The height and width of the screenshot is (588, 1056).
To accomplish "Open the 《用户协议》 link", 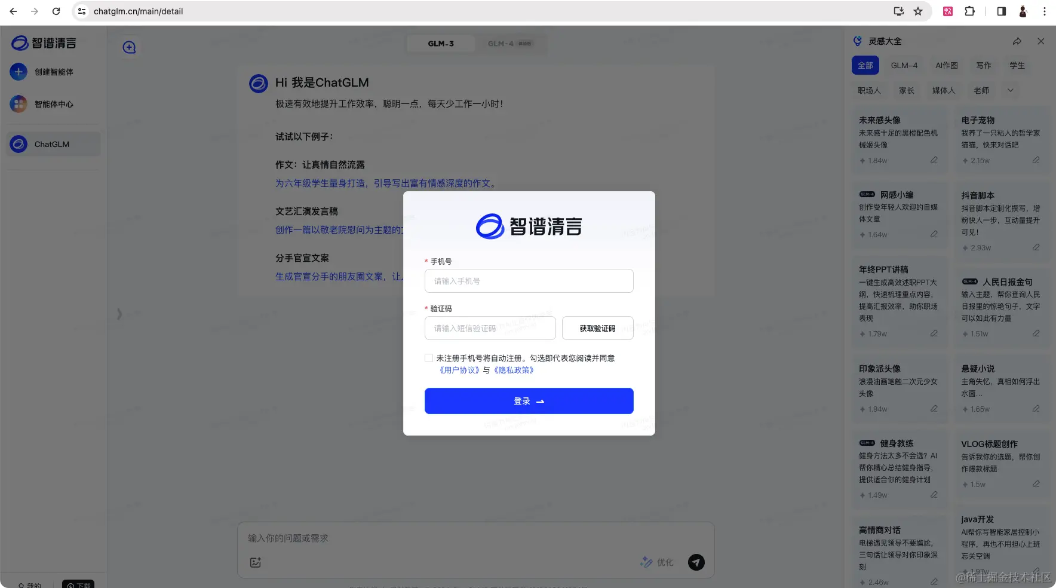I will tap(459, 370).
